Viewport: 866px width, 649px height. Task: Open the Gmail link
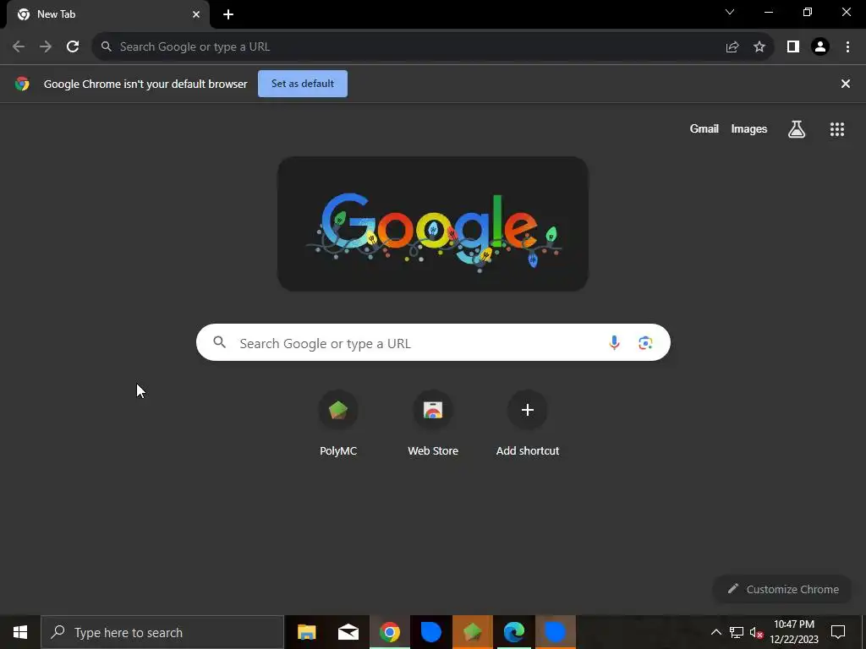pyautogui.click(x=704, y=129)
